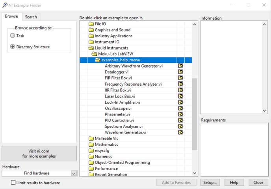Click VI icon beside Lock-In Amplifier.vi
Screen dimensions: 271x189
(x=181, y=102)
